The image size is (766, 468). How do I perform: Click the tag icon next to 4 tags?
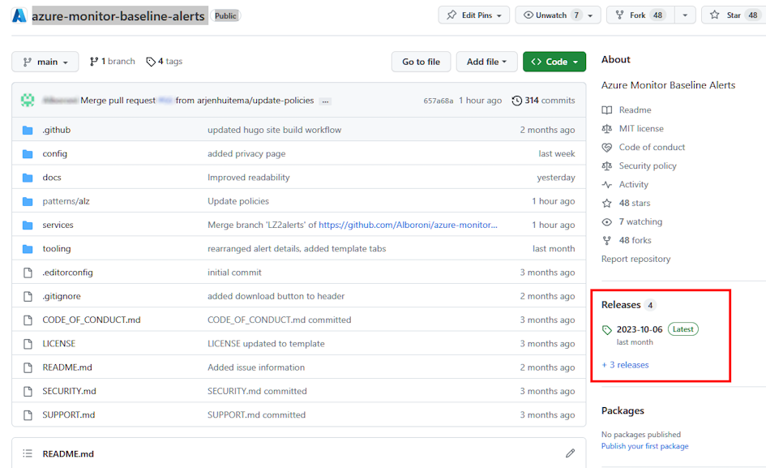(151, 62)
